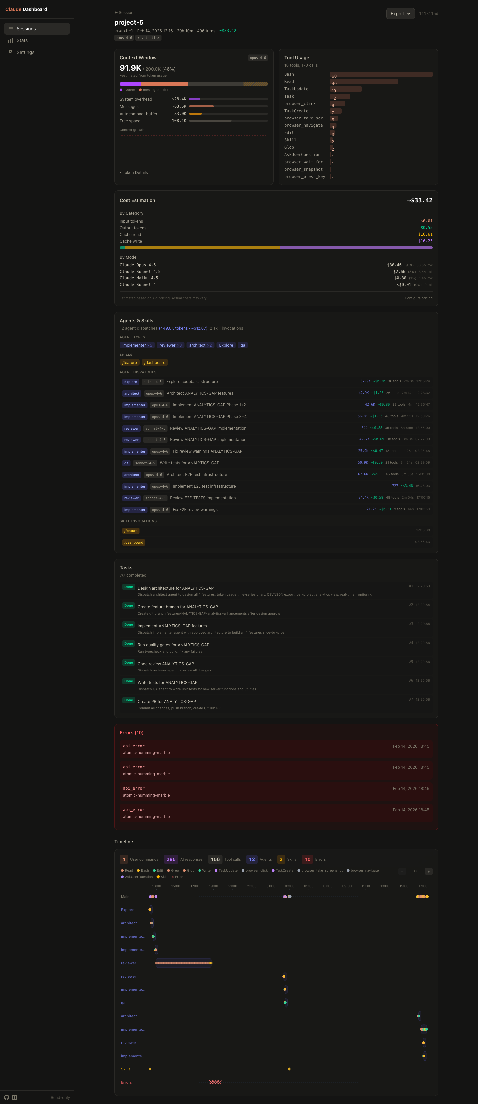Go to Stats in sidebar

(37, 41)
